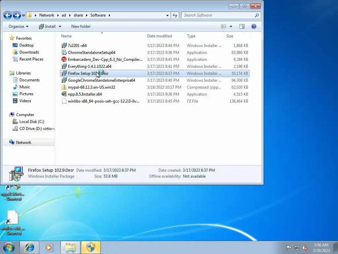
Task: Sort by Date modified column header
Action: (165, 36)
